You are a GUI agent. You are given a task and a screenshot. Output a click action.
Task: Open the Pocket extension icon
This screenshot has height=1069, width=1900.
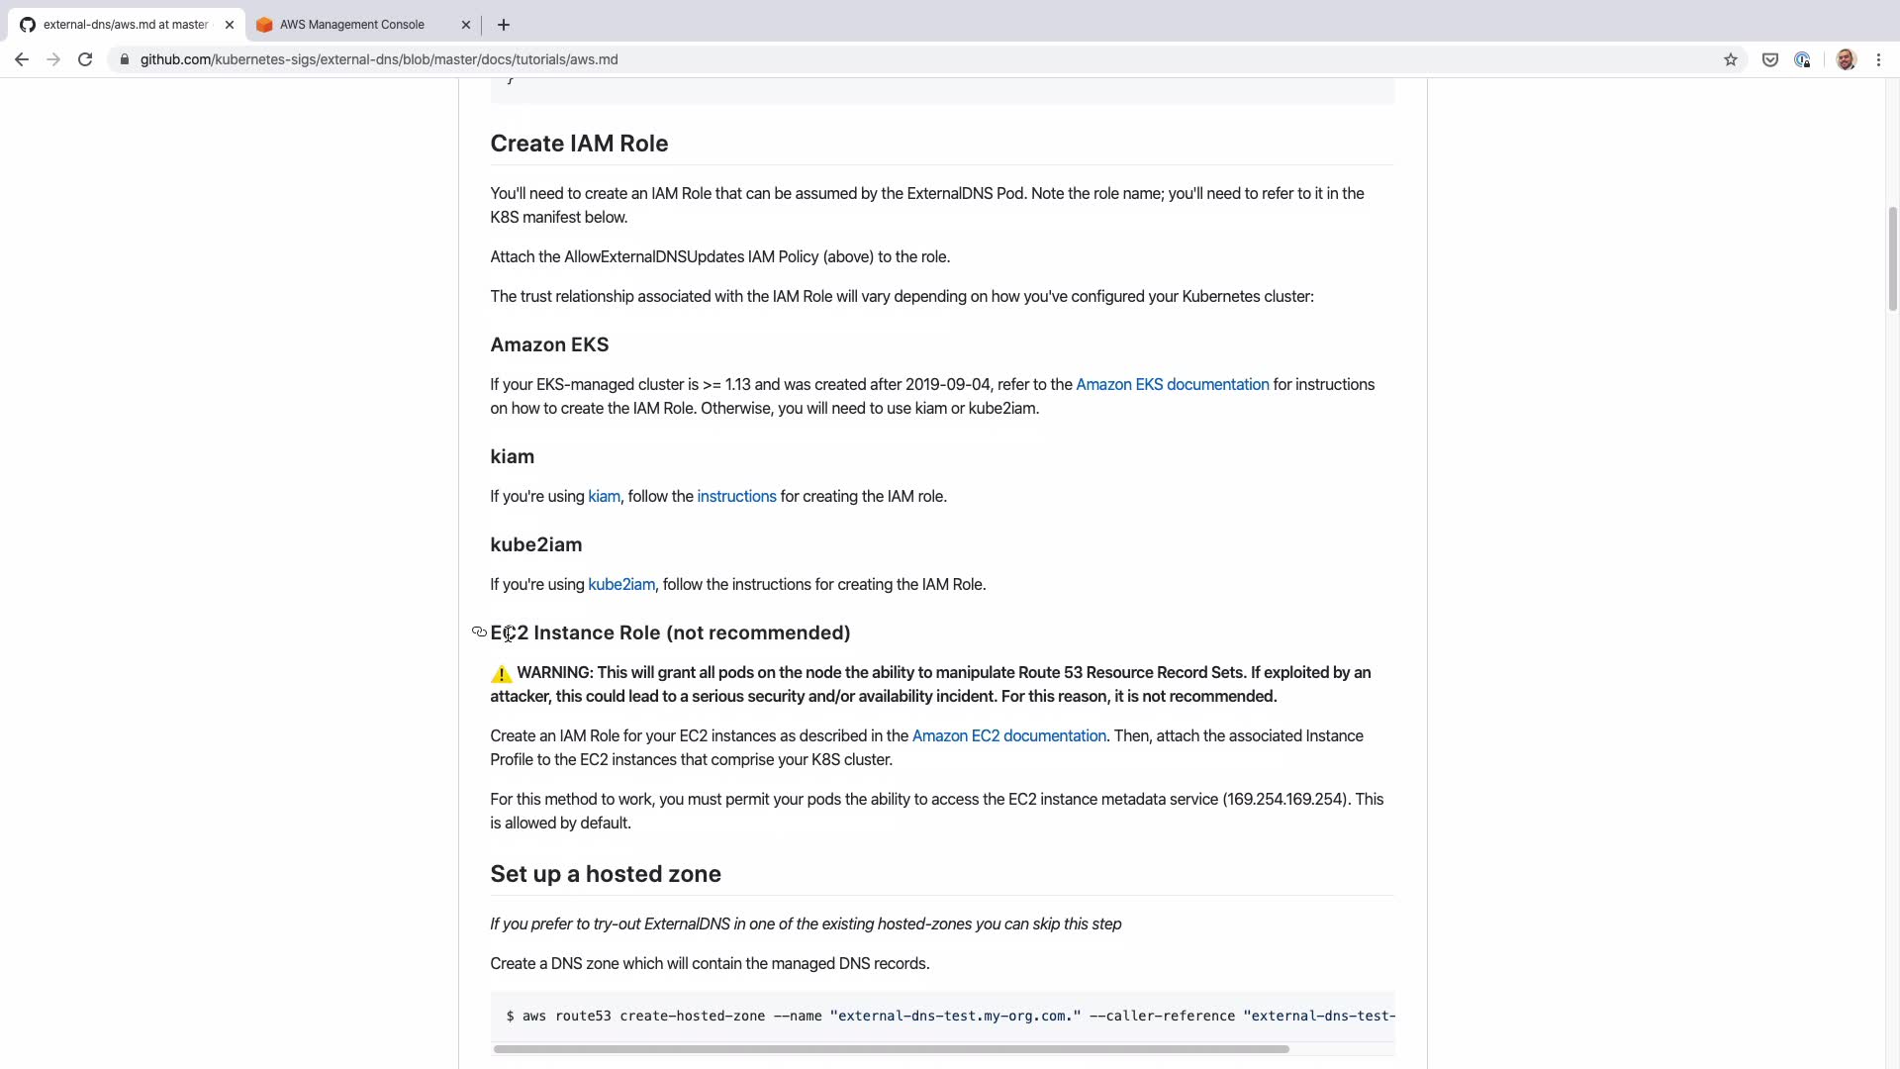tap(1770, 59)
